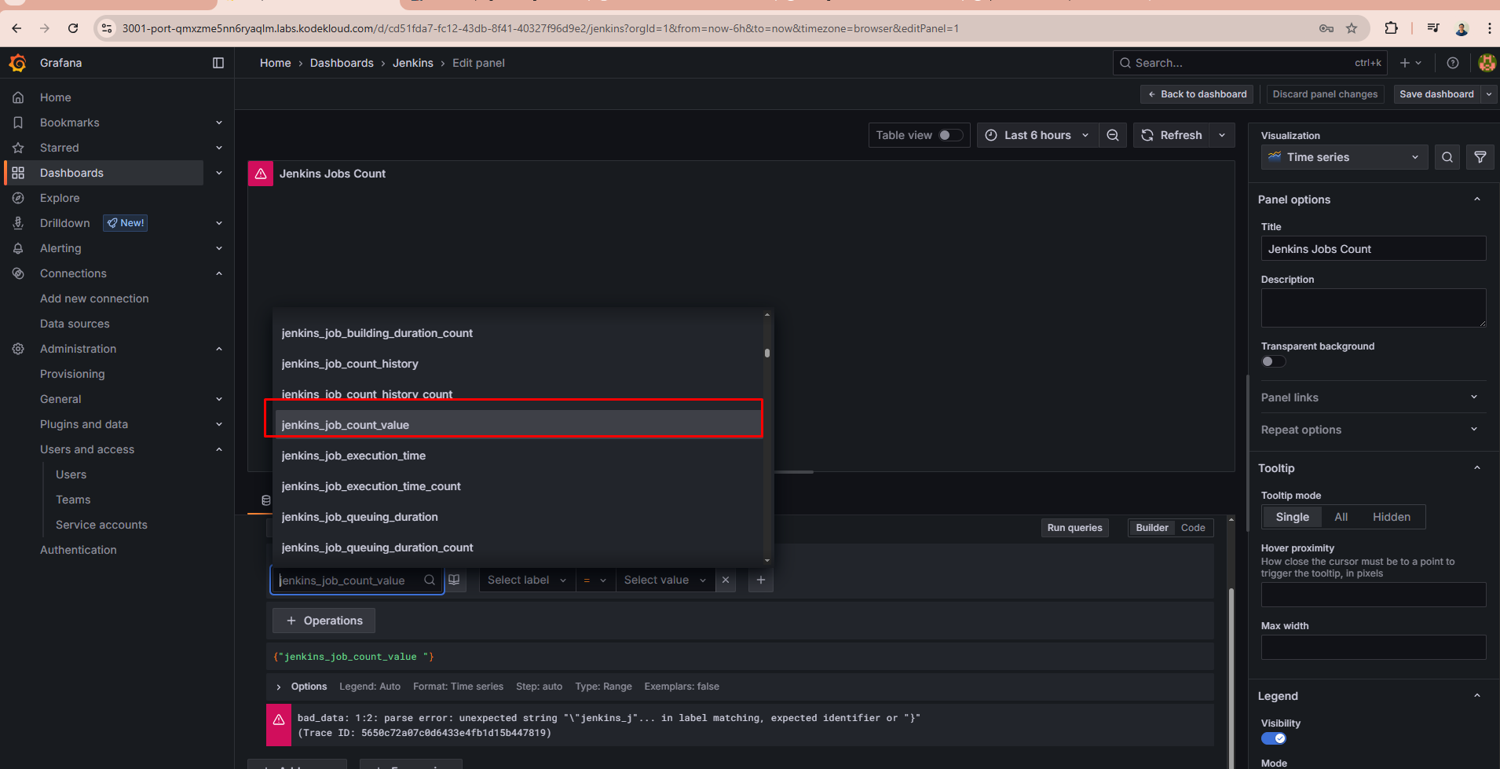The height and width of the screenshot is (769, 1500).
Task: Toggle Table view switch
Action: coord(950,135)
